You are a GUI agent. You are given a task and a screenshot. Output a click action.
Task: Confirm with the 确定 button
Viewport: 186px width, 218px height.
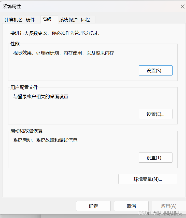(x=93, y=206)
